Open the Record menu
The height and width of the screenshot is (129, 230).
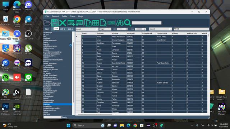click(55, 16)
